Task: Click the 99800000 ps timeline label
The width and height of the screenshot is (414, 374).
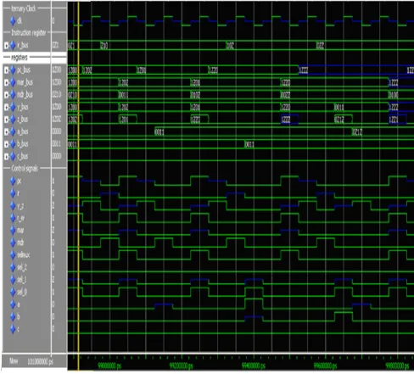Action: [397, 366]
